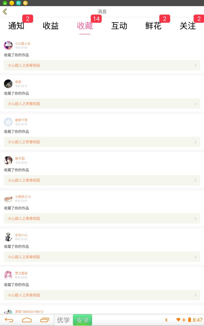204x326 pixels.
Task: Tap the Android home navigation icon
Action: click(27, 320)
